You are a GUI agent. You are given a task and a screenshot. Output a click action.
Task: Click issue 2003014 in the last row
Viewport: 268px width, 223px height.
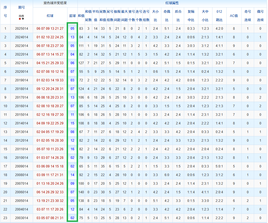coord(21,218)
